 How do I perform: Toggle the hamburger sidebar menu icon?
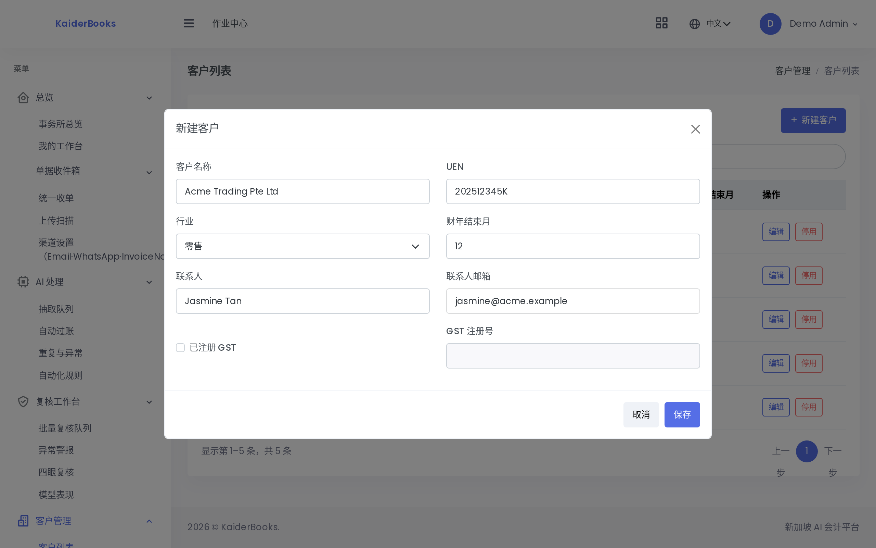pyautogui.click(x=189, y=24)
